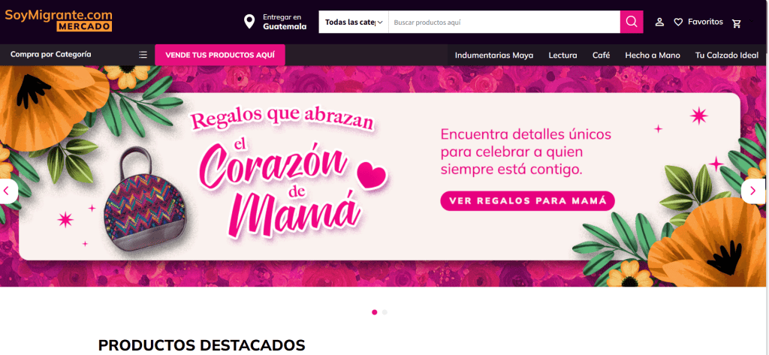Go to previous banner slide arrow

coord(7,191)
